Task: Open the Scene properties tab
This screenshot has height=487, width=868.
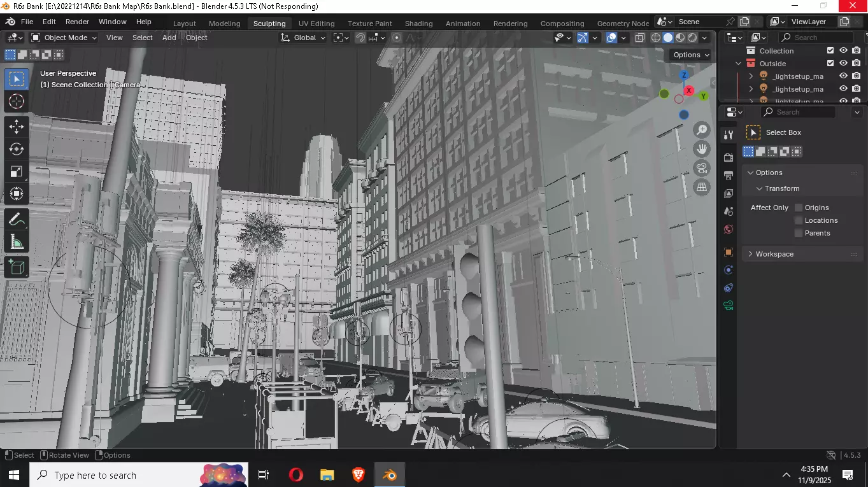Action: coord(729,211)
